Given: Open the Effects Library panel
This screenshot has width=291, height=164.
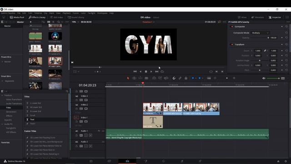Looking at the screenshot, I should (x=37, y=17).
